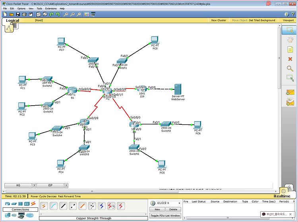Select the Multiuser Connection category
This screenshot has width=298, height=222.
30,215
